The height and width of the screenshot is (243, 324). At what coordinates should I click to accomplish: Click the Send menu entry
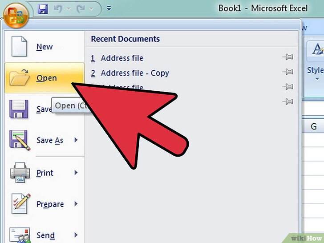[x=45, y=235]
